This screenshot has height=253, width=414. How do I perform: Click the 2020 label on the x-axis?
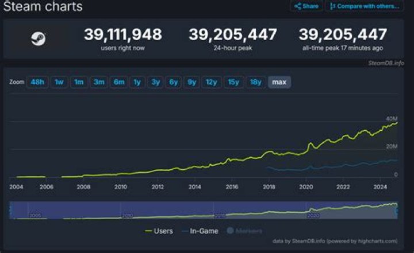click(306, 187)
